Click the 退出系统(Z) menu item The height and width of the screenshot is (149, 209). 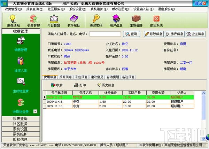(166, 9)
